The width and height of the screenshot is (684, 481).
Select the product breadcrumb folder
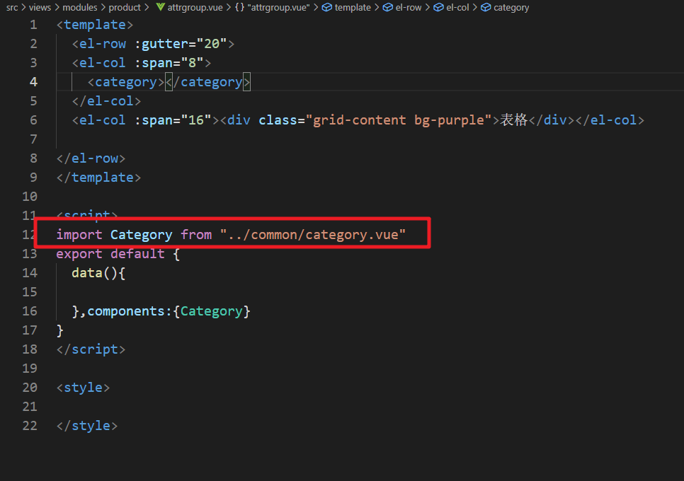125,8
